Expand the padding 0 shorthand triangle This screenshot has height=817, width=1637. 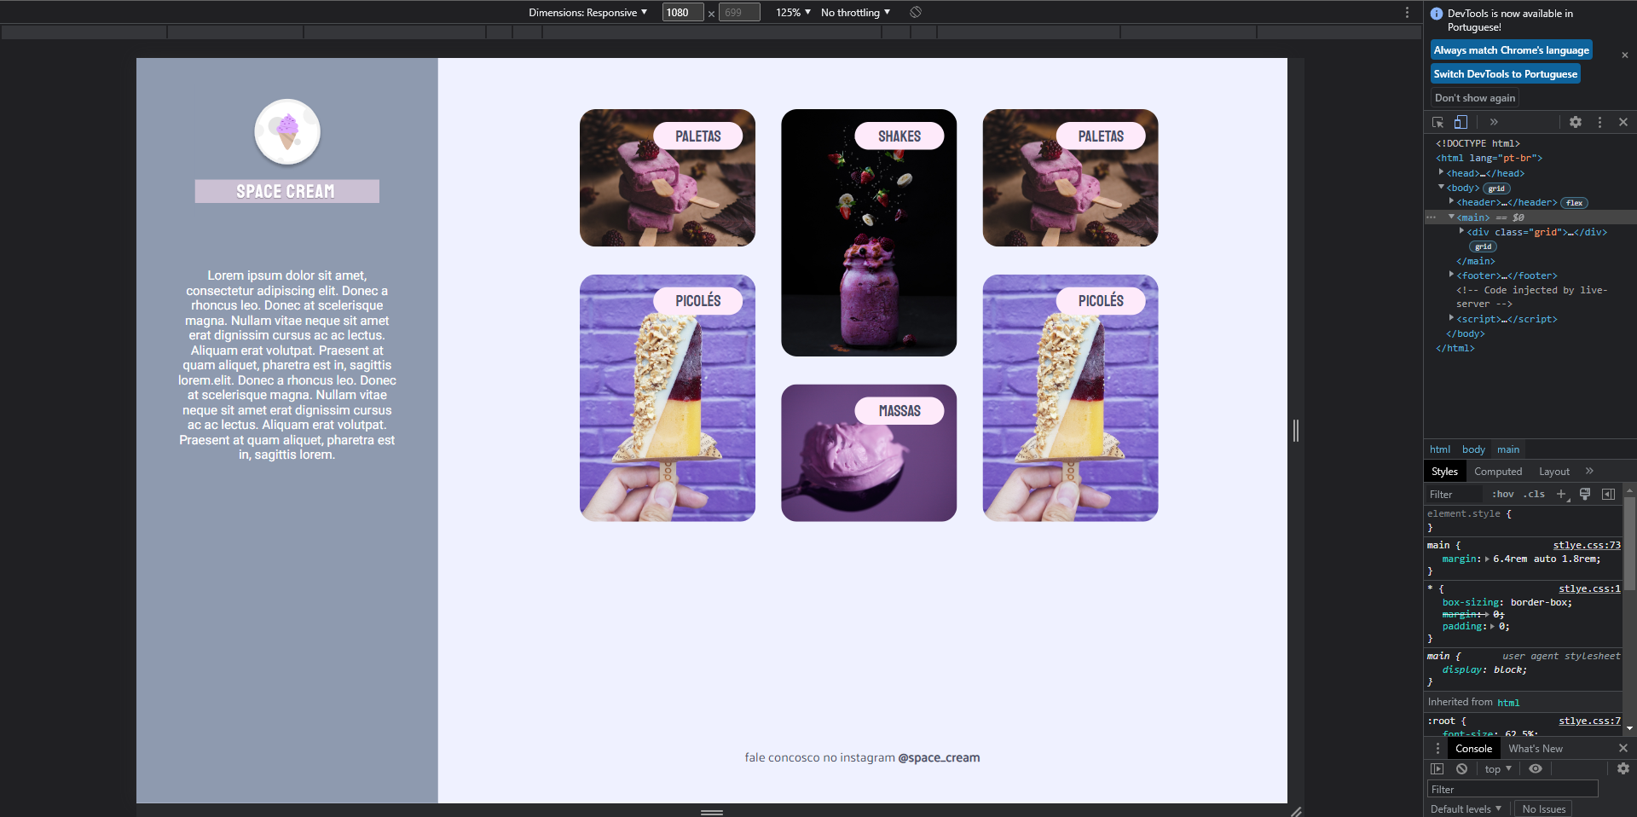tap(1494, 627)
